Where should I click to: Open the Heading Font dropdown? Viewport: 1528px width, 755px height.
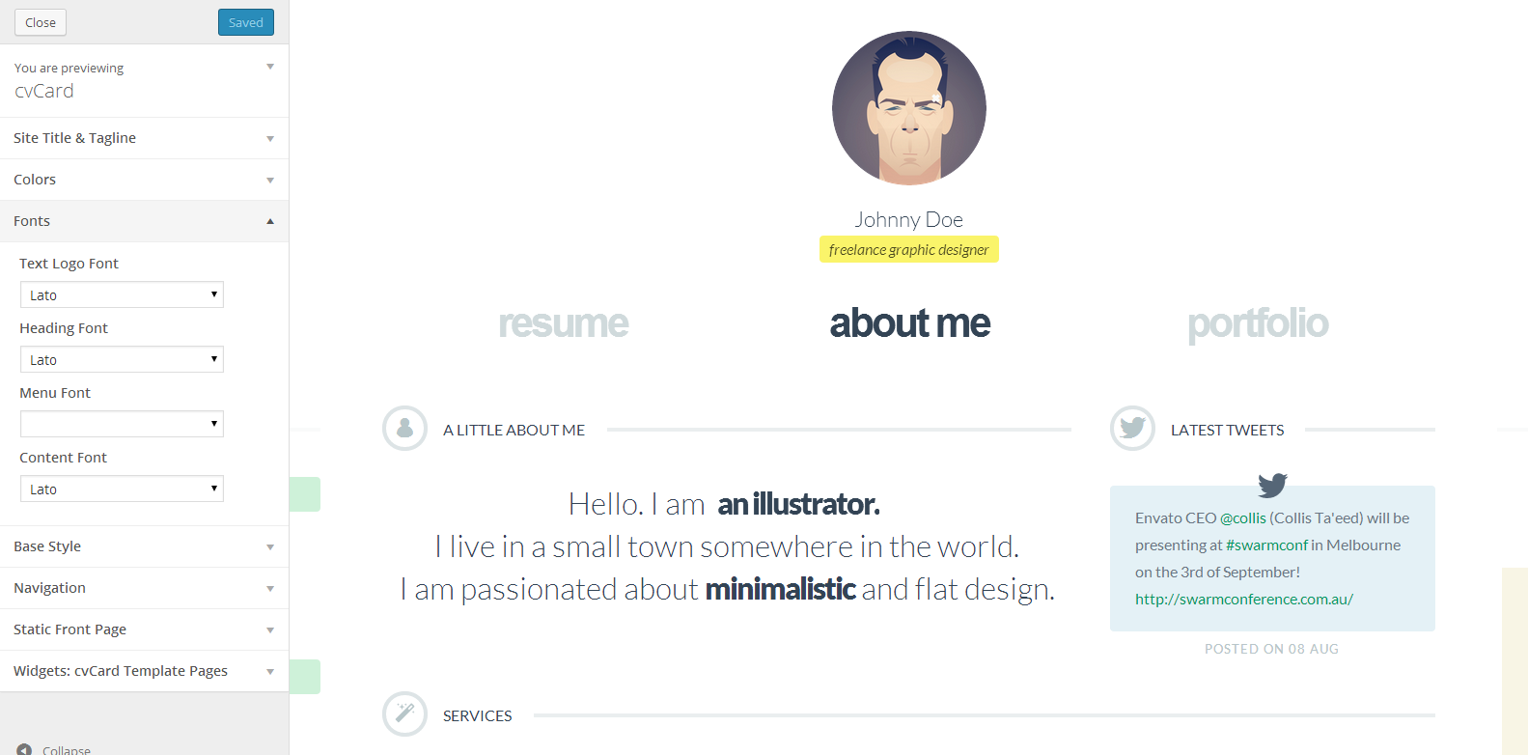[x=122, y=360]
